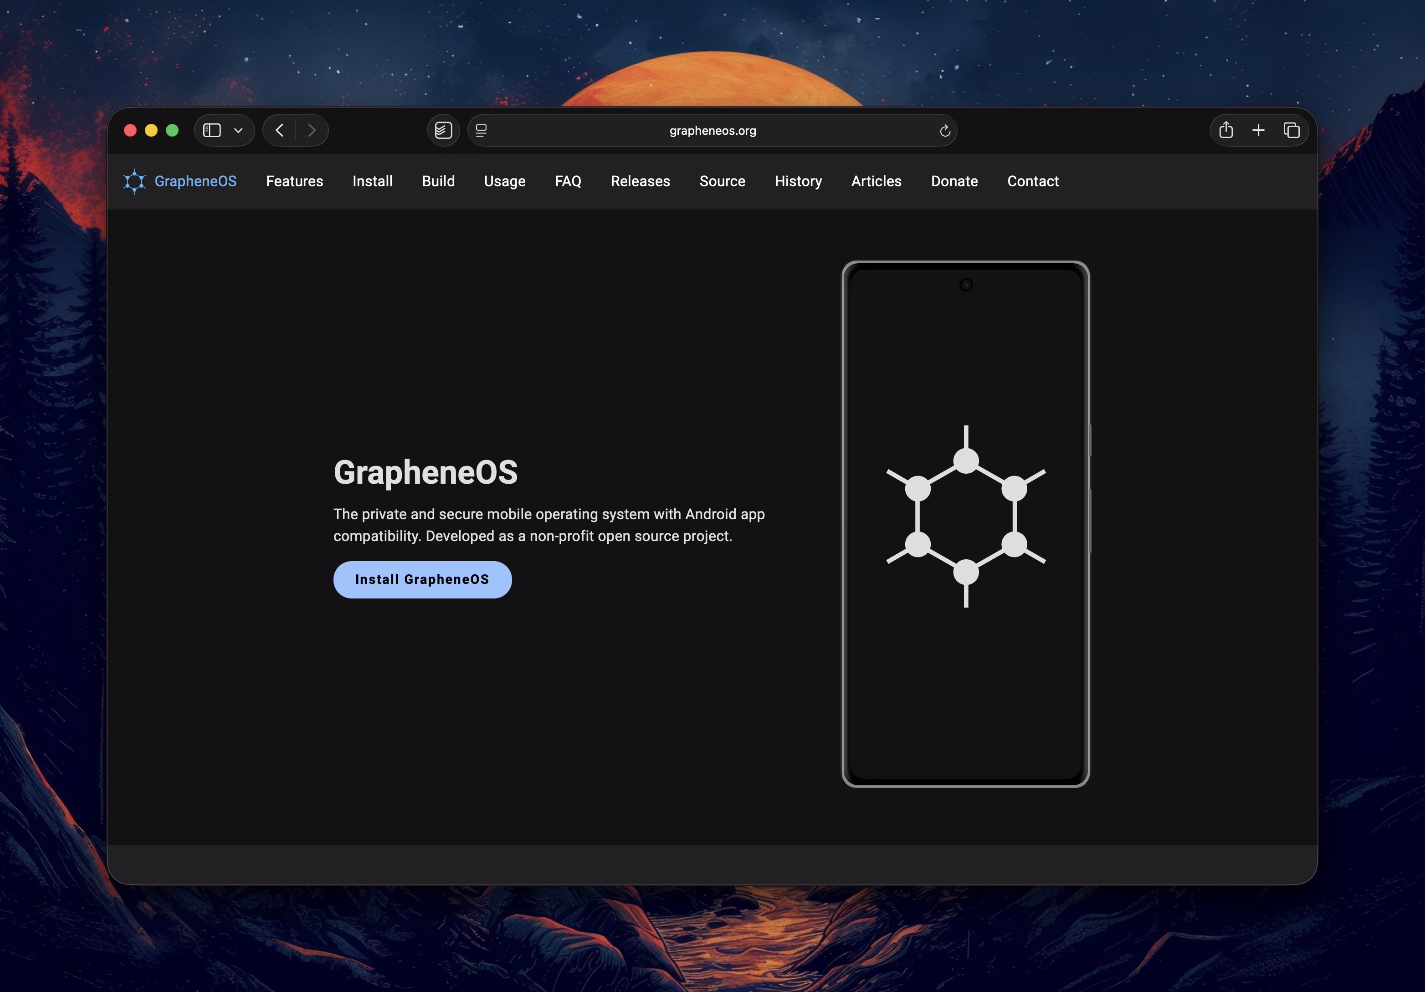The height and width of the screenshot is (992, 1425).
Task: Open the page menu icon in address bar
Action: point(481,130)
